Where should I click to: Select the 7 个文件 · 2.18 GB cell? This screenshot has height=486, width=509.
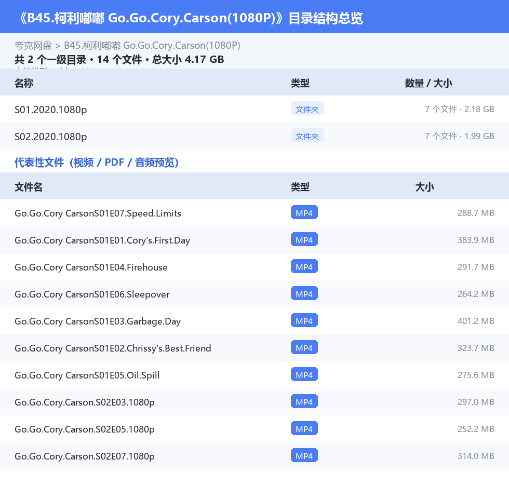pos(459,109)
